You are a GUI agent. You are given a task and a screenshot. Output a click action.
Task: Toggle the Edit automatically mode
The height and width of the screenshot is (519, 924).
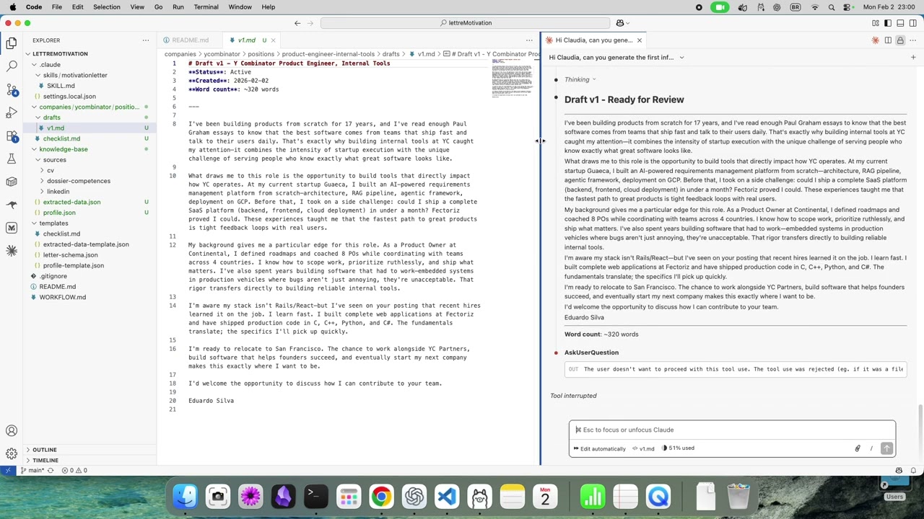click(600, 448)
